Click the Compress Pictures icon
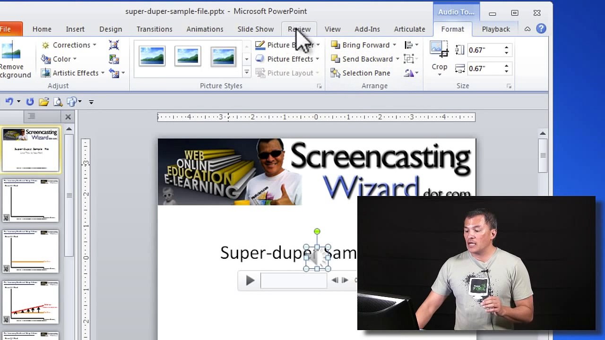This screenshot has height=340, width=605. tap(113, 45)
